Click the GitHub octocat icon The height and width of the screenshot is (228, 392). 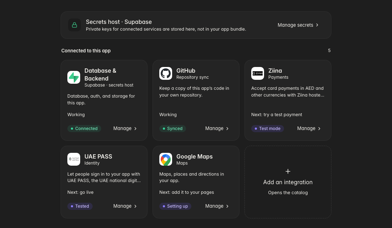[x=166, y=73]
